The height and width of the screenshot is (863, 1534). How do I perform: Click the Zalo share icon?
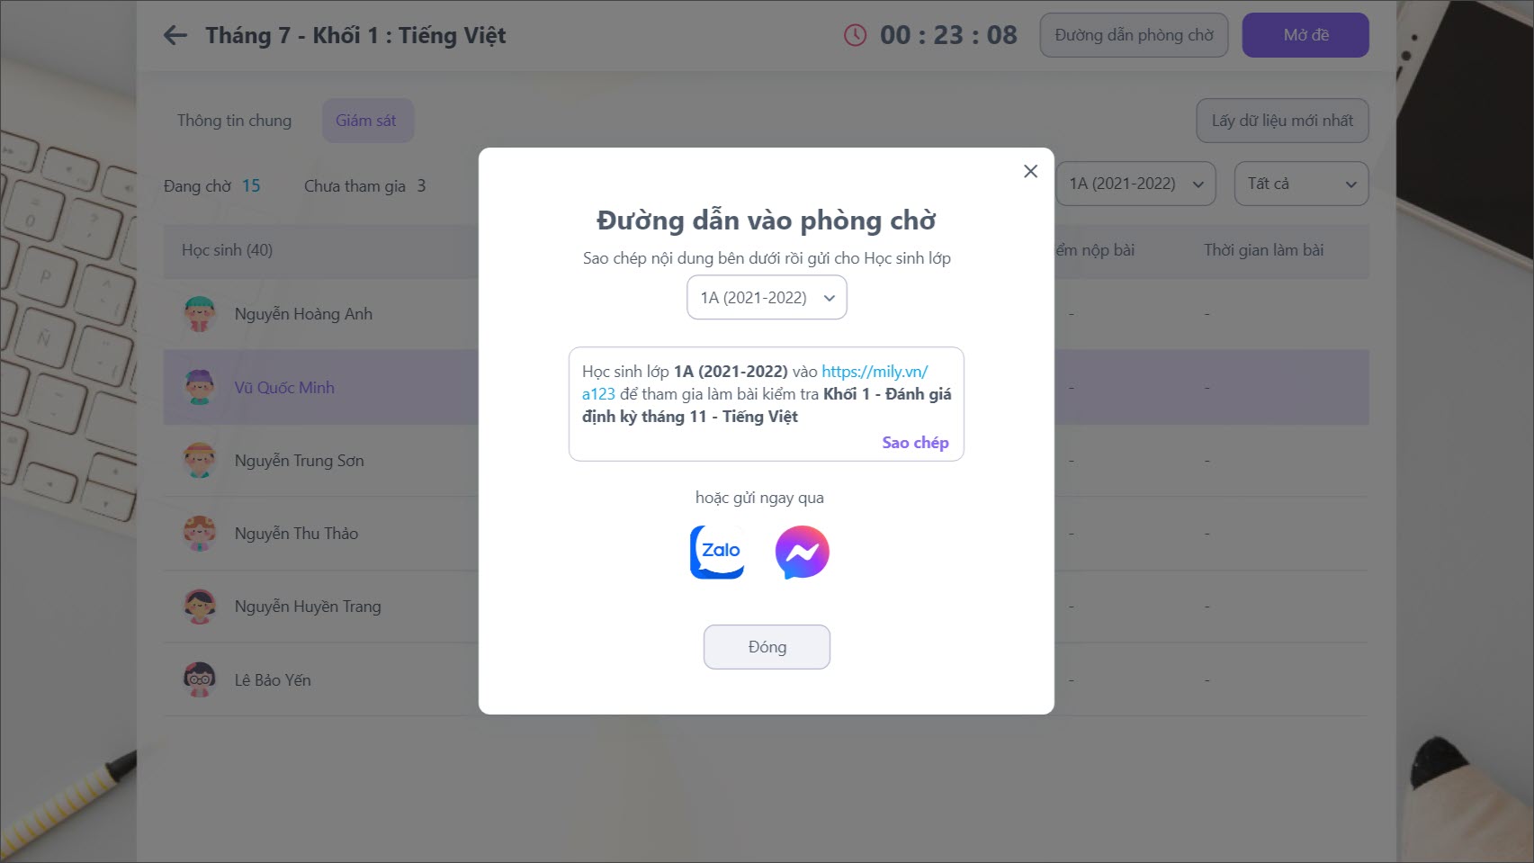(717, 552)
